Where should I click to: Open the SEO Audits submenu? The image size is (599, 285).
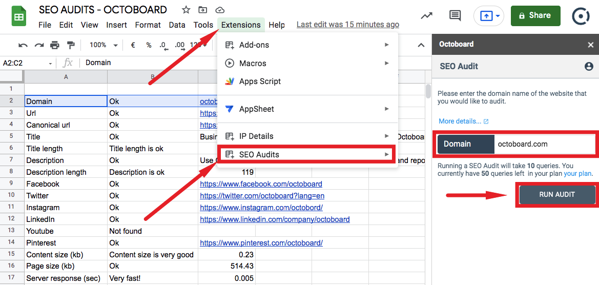pyautogui.click(x=307, y=154)
